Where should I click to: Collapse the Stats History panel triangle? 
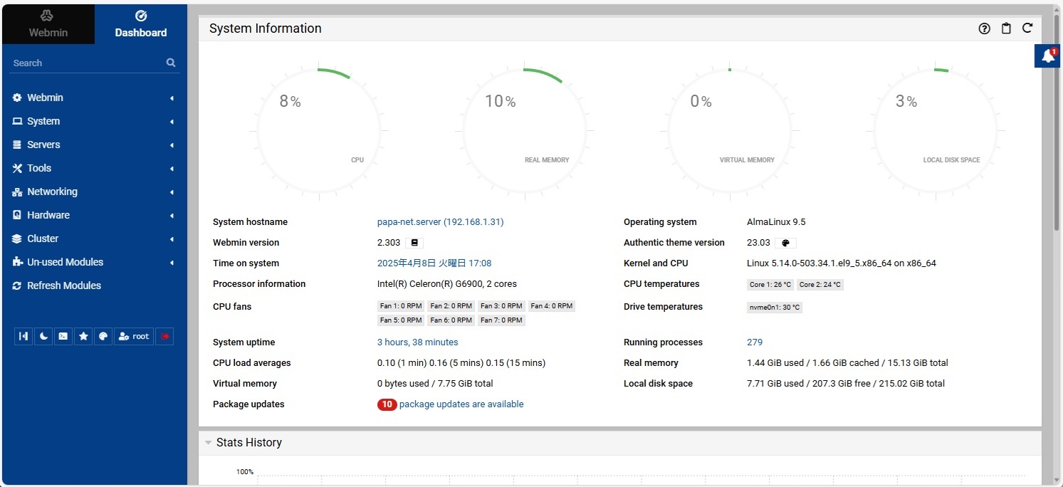[209, 443]
